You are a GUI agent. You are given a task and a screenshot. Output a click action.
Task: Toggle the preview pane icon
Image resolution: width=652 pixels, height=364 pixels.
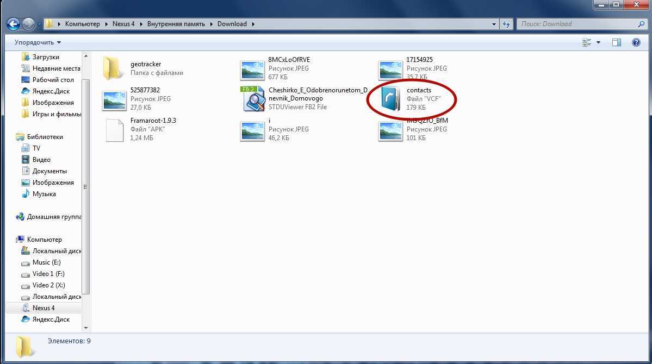pos(616,42)
